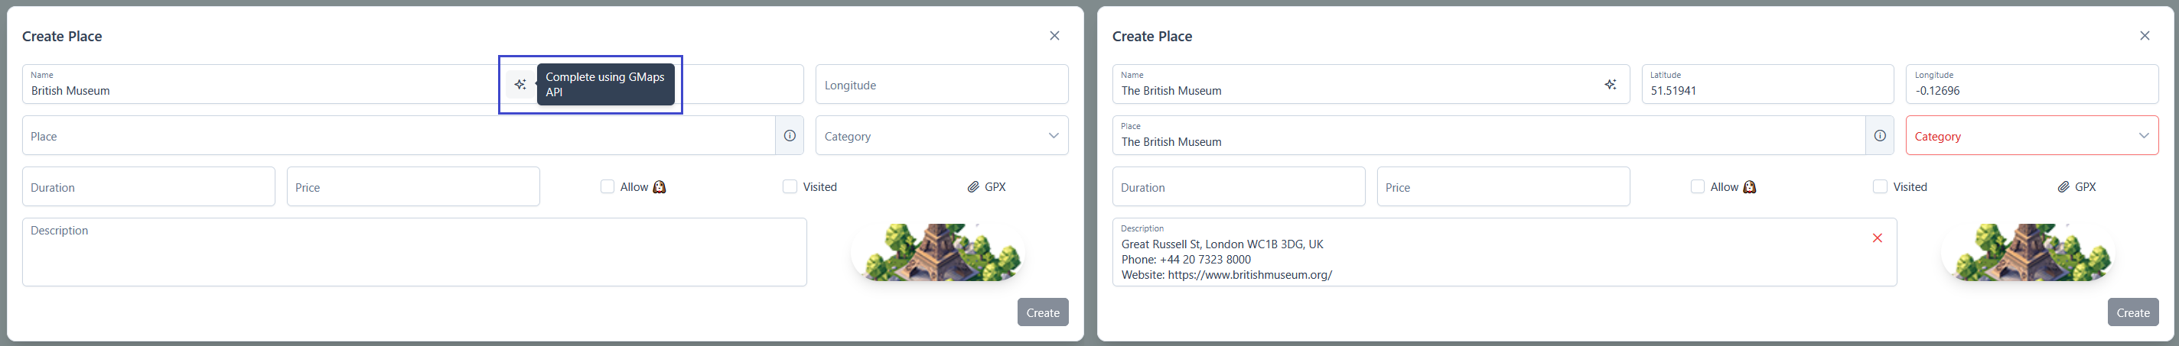This screenshot has height=346, width=2179.
Task: Clear the description using the red X icon
Action: click(1877, 238)
